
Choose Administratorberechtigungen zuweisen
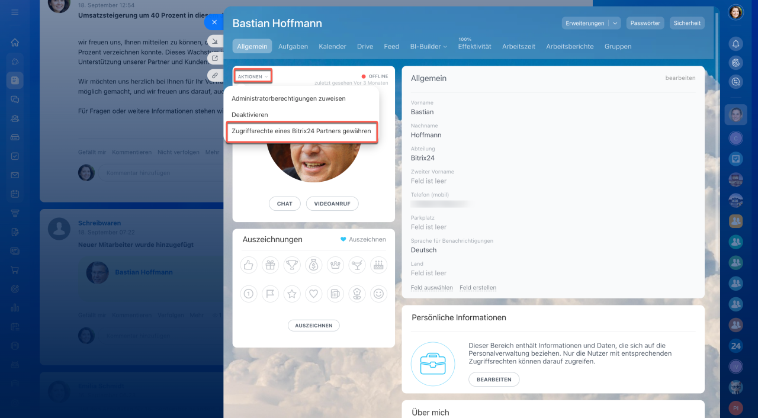click(x=288, y=98)
